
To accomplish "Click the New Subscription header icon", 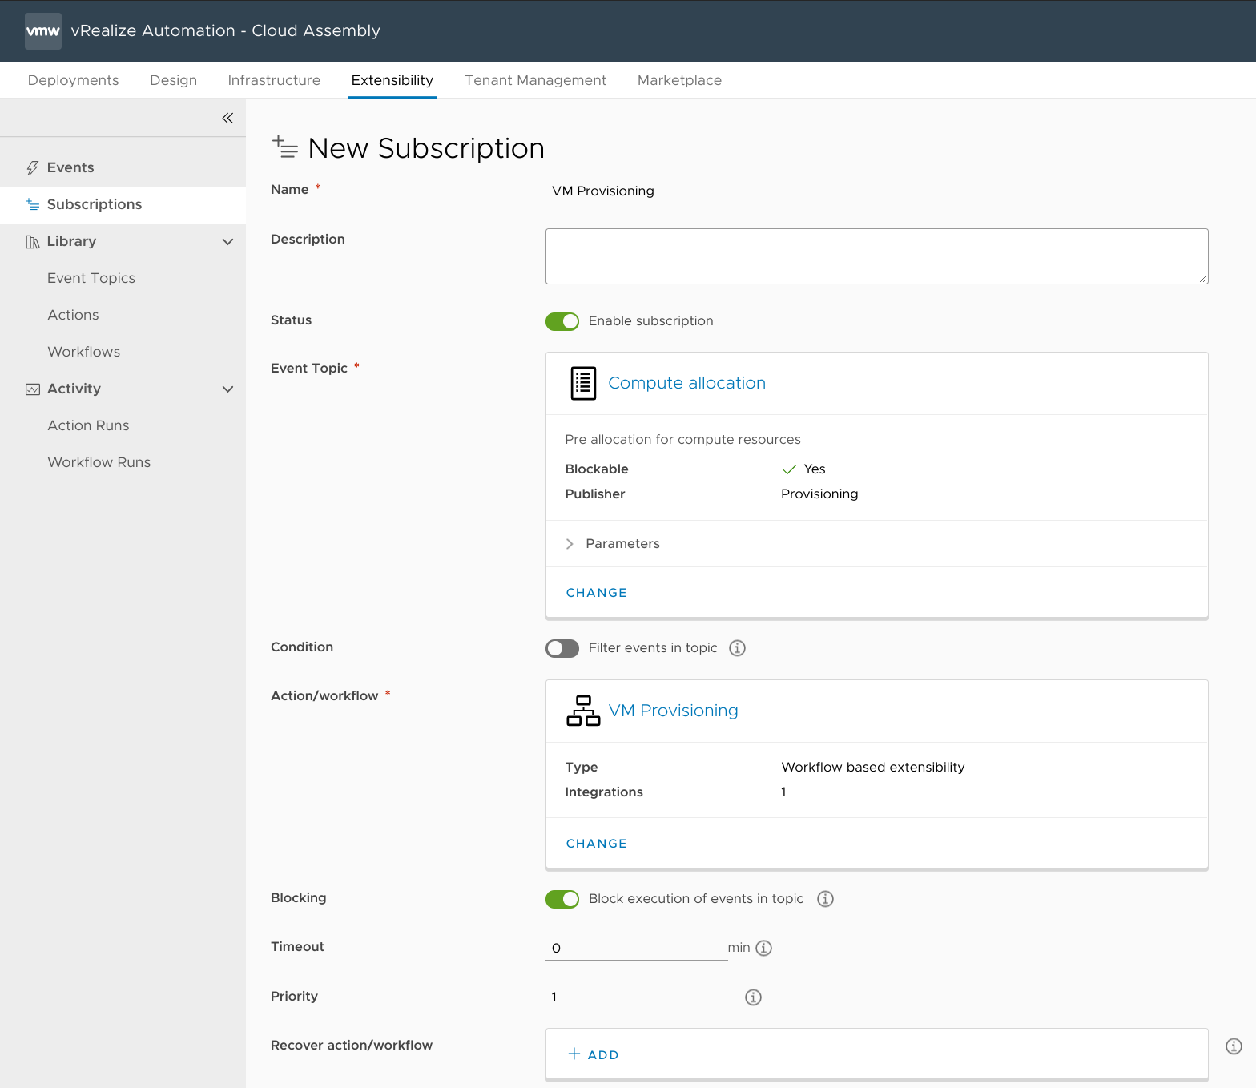I will (x=285, y=147).
